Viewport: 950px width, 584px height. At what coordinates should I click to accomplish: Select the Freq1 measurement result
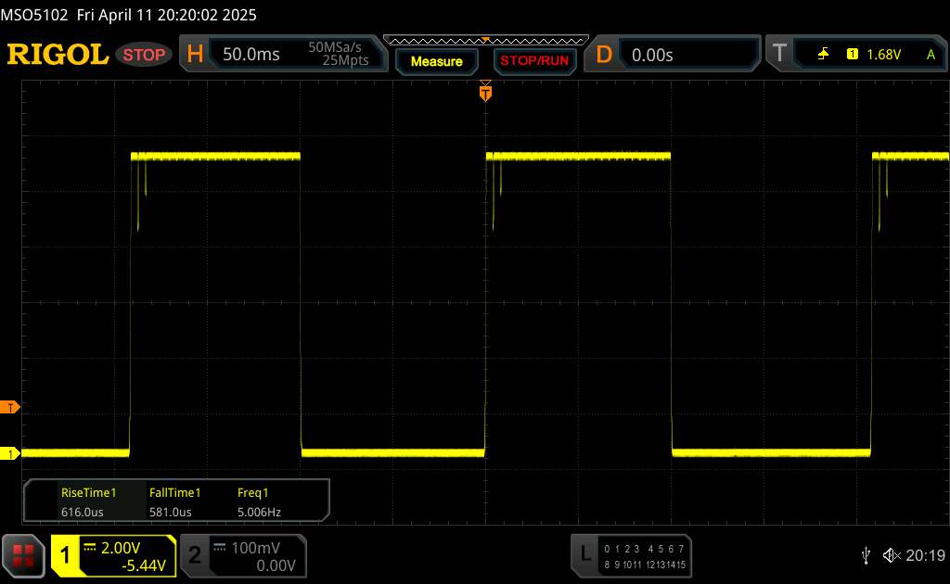[x=259, y=502]
